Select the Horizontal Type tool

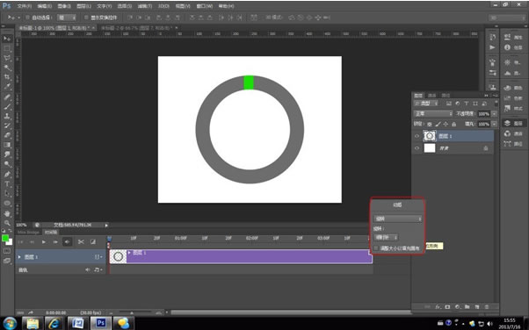pyautogui.click(x=7, y=184)
